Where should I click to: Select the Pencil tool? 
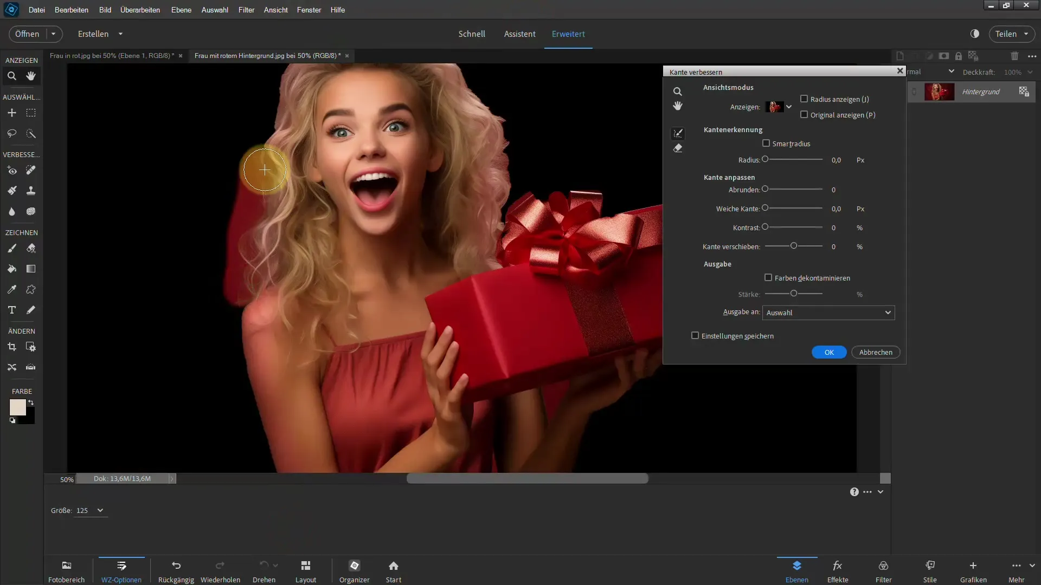(31, 310)
